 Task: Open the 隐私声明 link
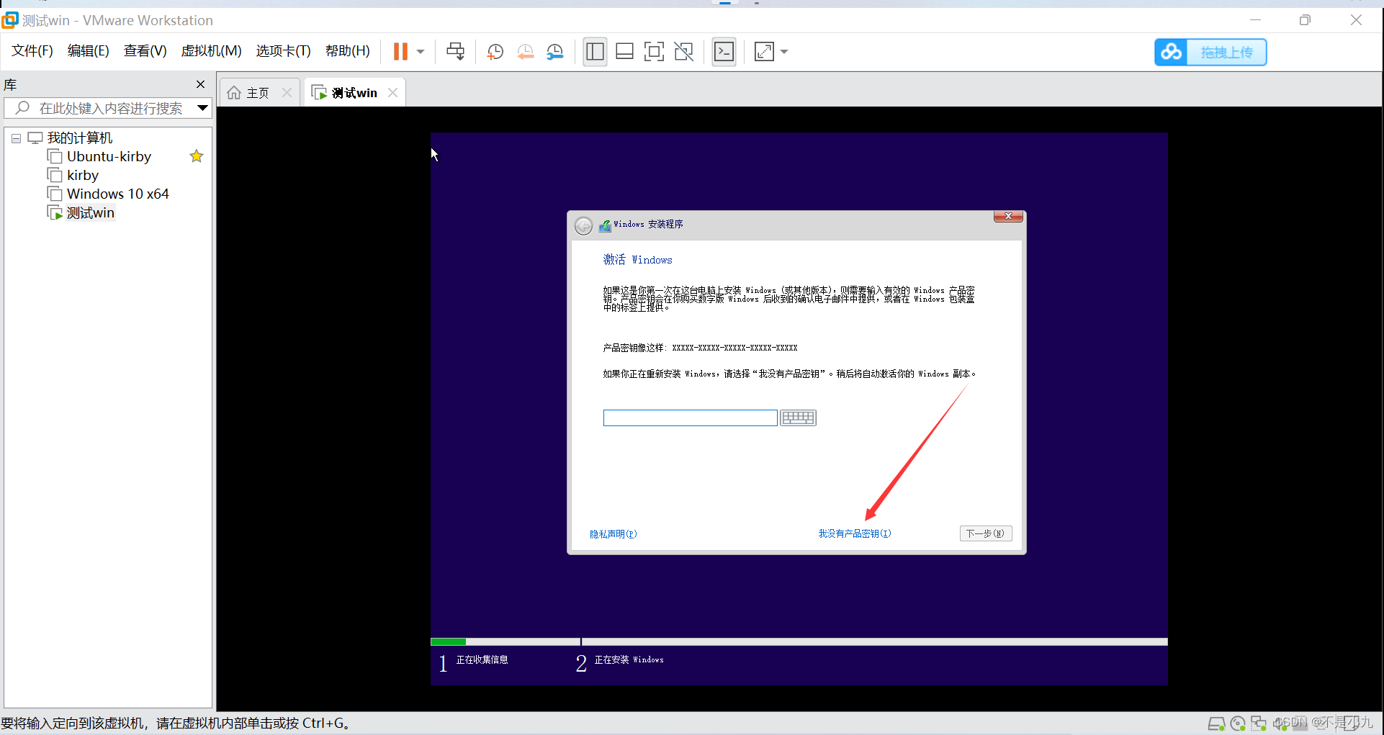point(613,534)
